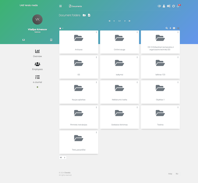Open the laikinas 123 folder
The width and height of the screenshot is (198, 183).
pyautogui.click(x=160, y=67)
